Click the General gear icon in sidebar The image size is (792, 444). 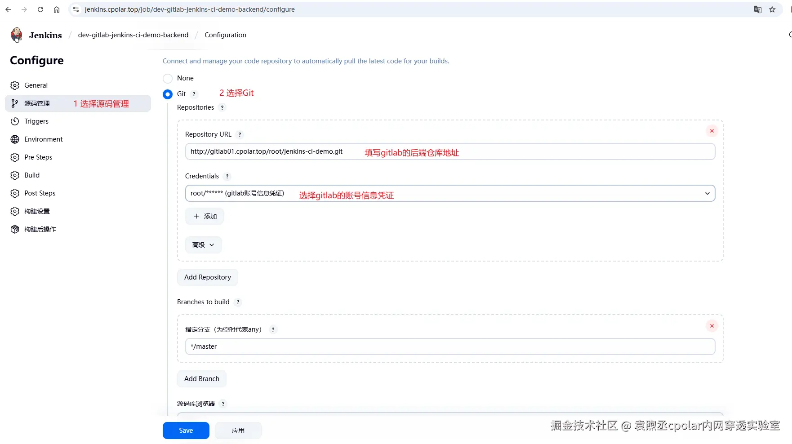point(15,85)
